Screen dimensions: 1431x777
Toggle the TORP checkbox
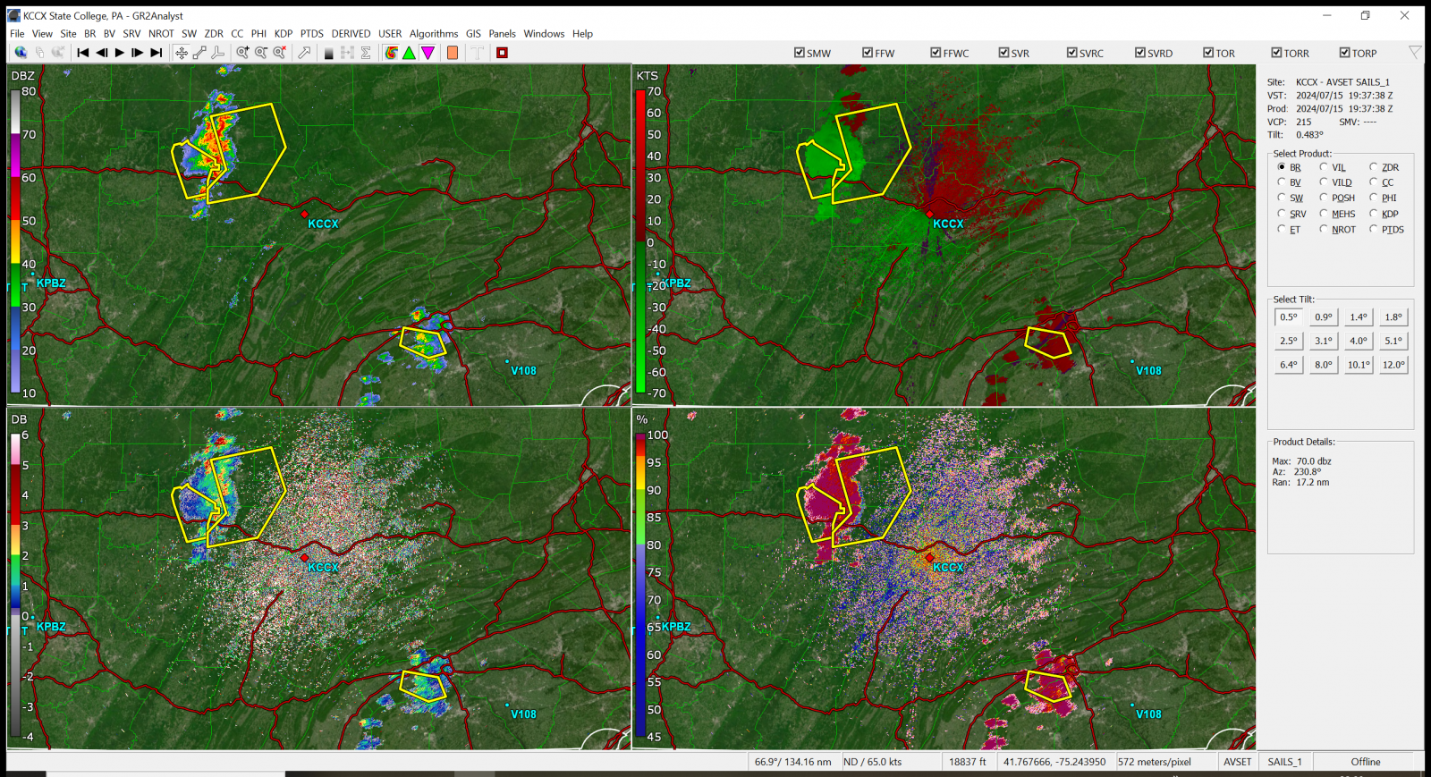click(x=1345, y=53)
